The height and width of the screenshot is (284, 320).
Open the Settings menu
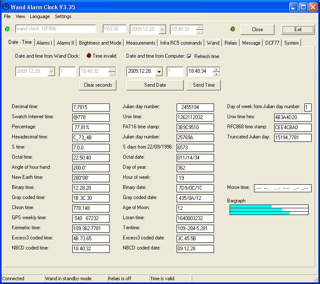coord(63,16)
